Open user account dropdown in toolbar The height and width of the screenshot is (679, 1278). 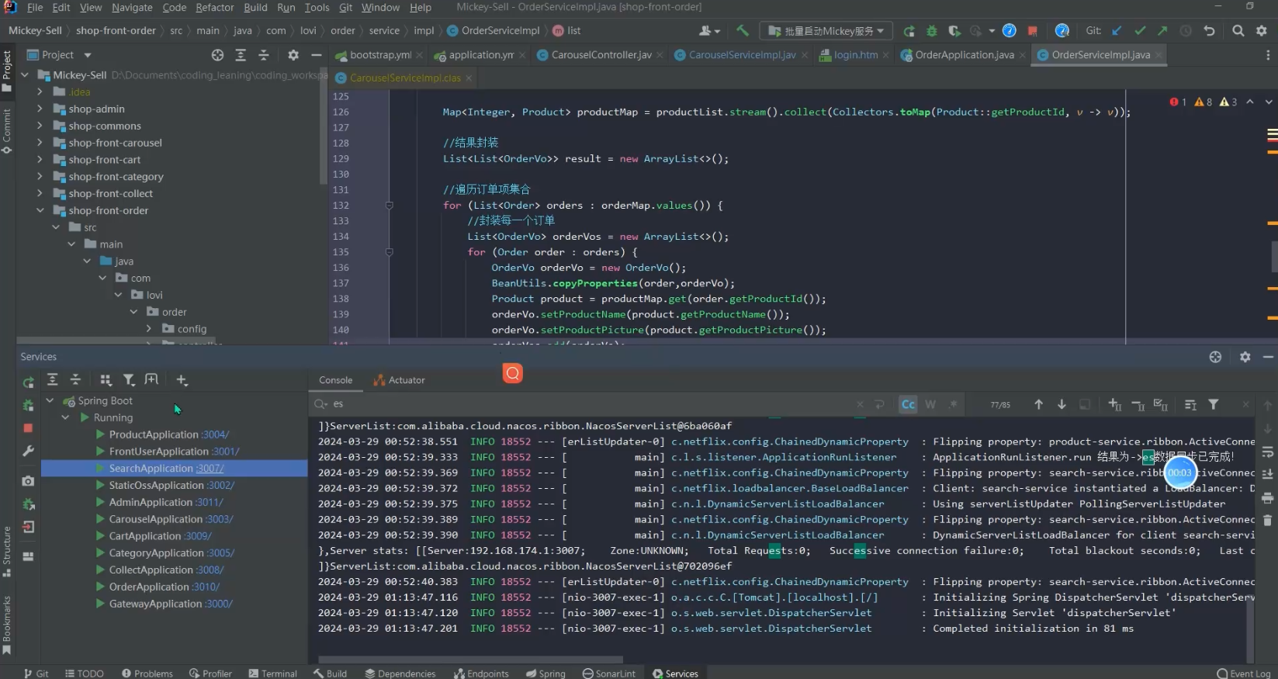(709, 31)
